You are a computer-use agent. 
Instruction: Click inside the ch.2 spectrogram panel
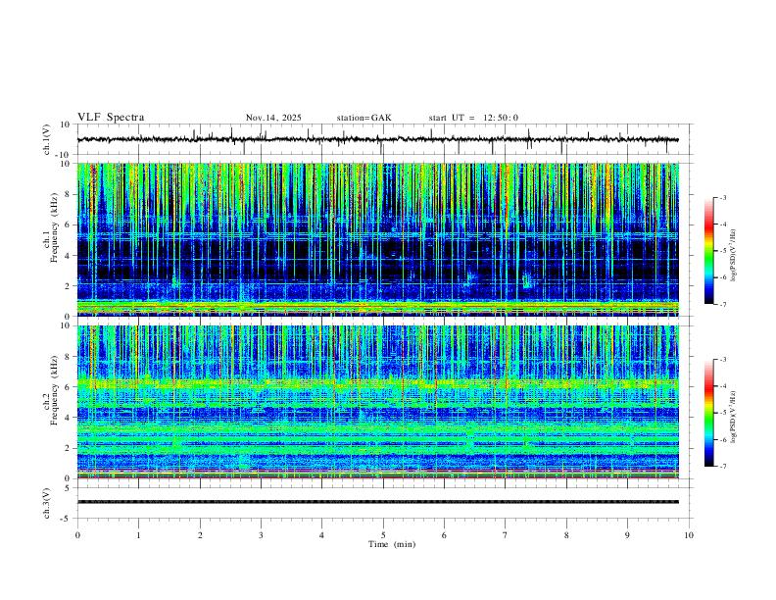click(377, 402)
